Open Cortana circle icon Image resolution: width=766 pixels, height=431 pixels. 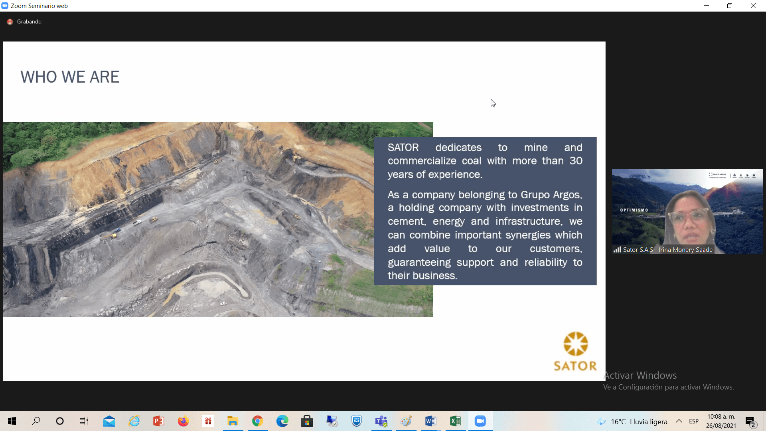click(x=60, y=421)
